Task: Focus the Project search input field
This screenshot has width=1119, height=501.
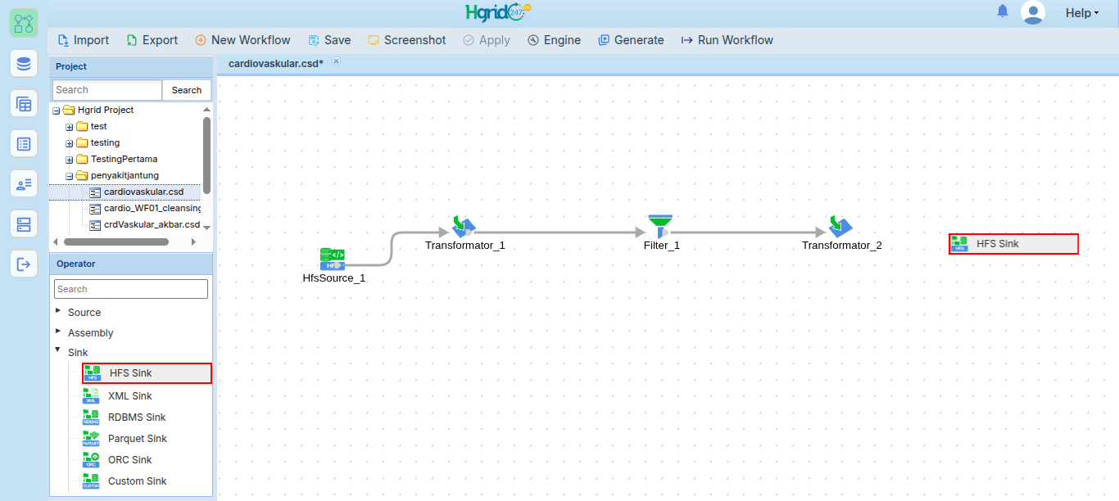Action: pyautogui.click(x=107, y=90)
